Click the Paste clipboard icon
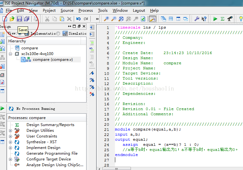 click(62, 19)
